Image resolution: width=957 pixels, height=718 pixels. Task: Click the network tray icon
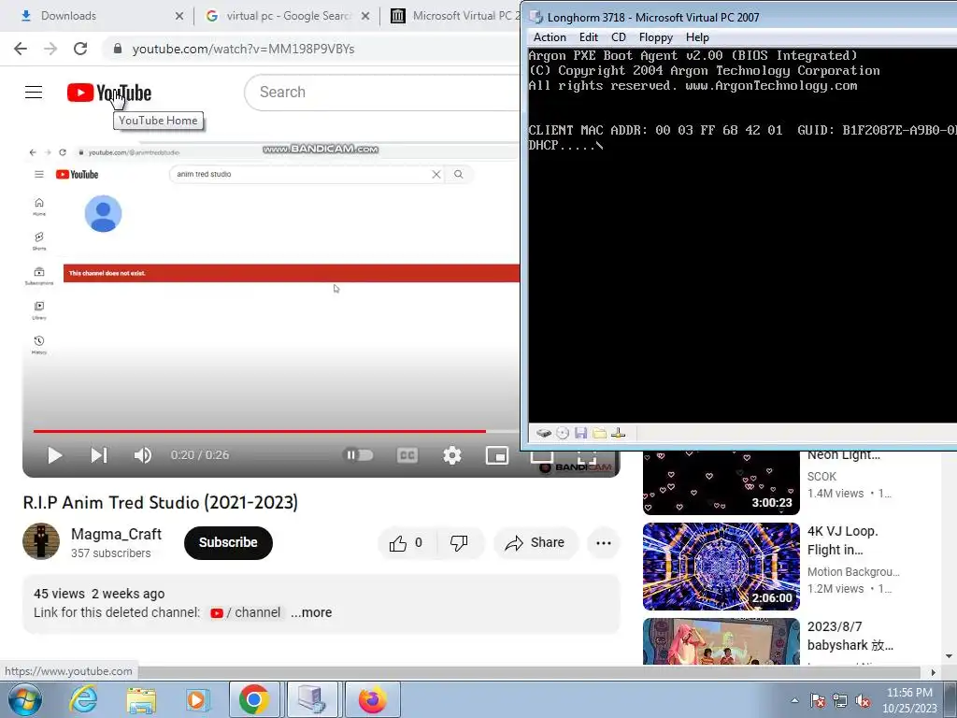click(840, 700)
